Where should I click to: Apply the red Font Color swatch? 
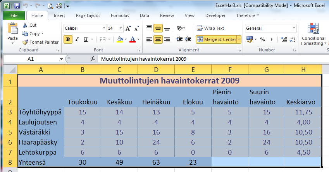coord(133,39)
